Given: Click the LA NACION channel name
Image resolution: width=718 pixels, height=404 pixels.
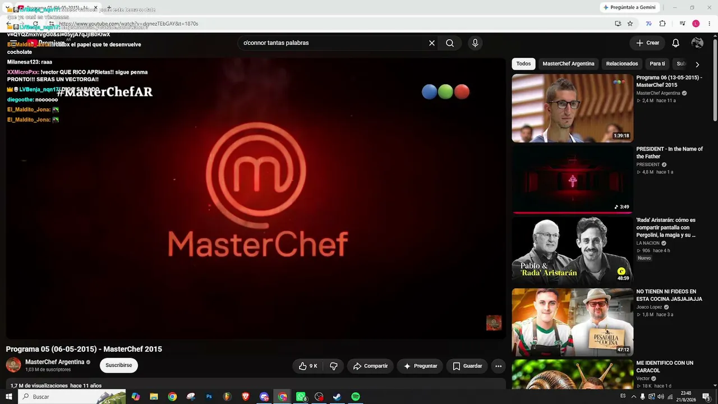Looking at the screenshot, I should tap(647, 244).
